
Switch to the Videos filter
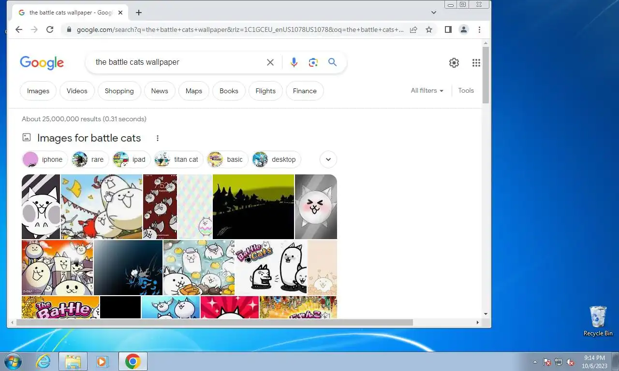click(77, 91)
